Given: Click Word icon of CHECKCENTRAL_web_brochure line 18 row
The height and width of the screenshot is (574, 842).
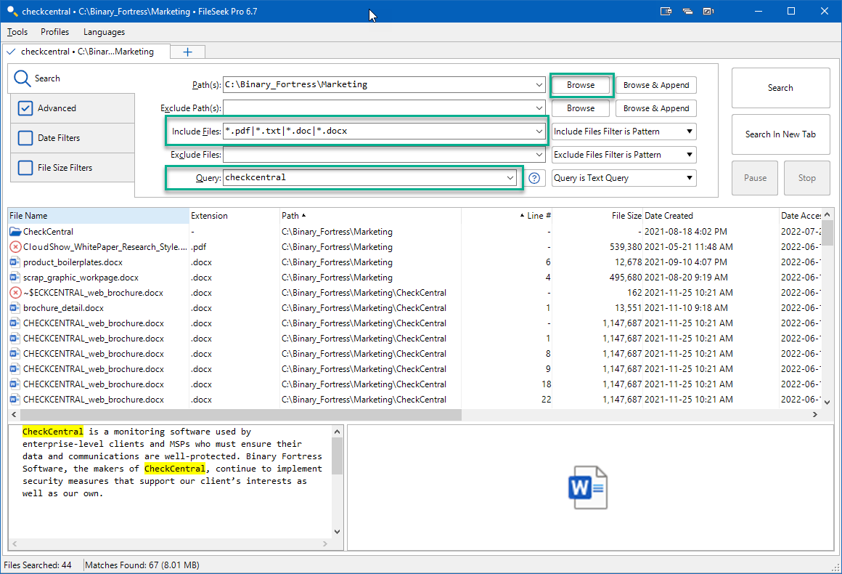Looking at the screenshot, I should tap(15, 384).
